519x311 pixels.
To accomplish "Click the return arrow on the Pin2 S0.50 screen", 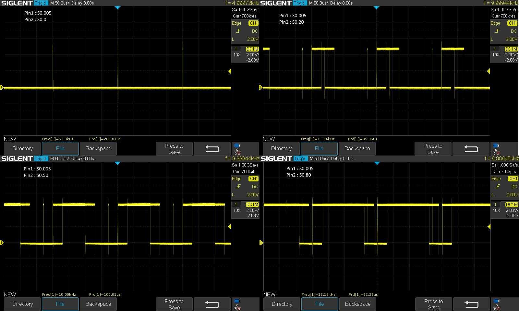I will 212,304.
